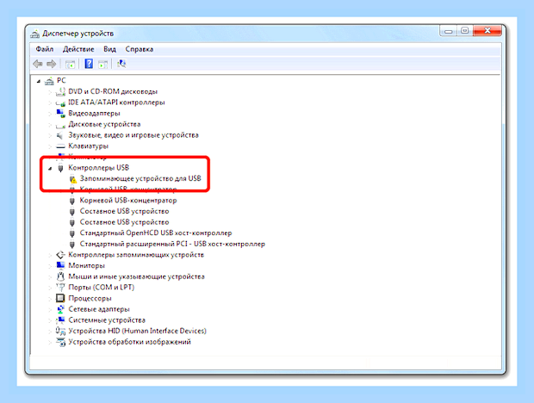Open Help via blue question-mark icon
This screenshot has height=403, width=534.
tap(89, 64)
